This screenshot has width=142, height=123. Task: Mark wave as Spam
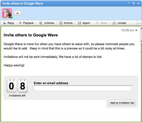click(x=84, y=23)
